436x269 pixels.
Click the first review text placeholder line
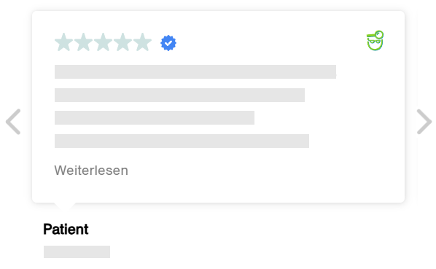coord(195,71)
